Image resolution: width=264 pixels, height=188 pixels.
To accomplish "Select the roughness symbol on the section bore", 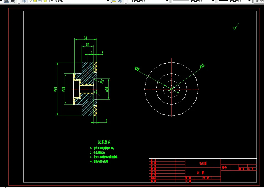I will (97, 93).
